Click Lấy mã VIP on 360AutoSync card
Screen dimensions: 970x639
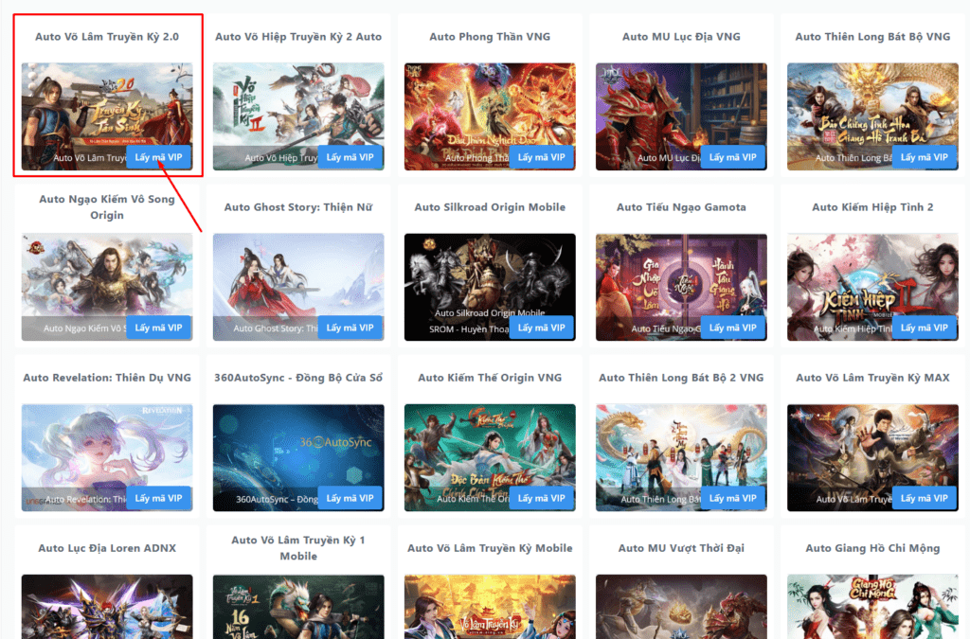(350, 498)
